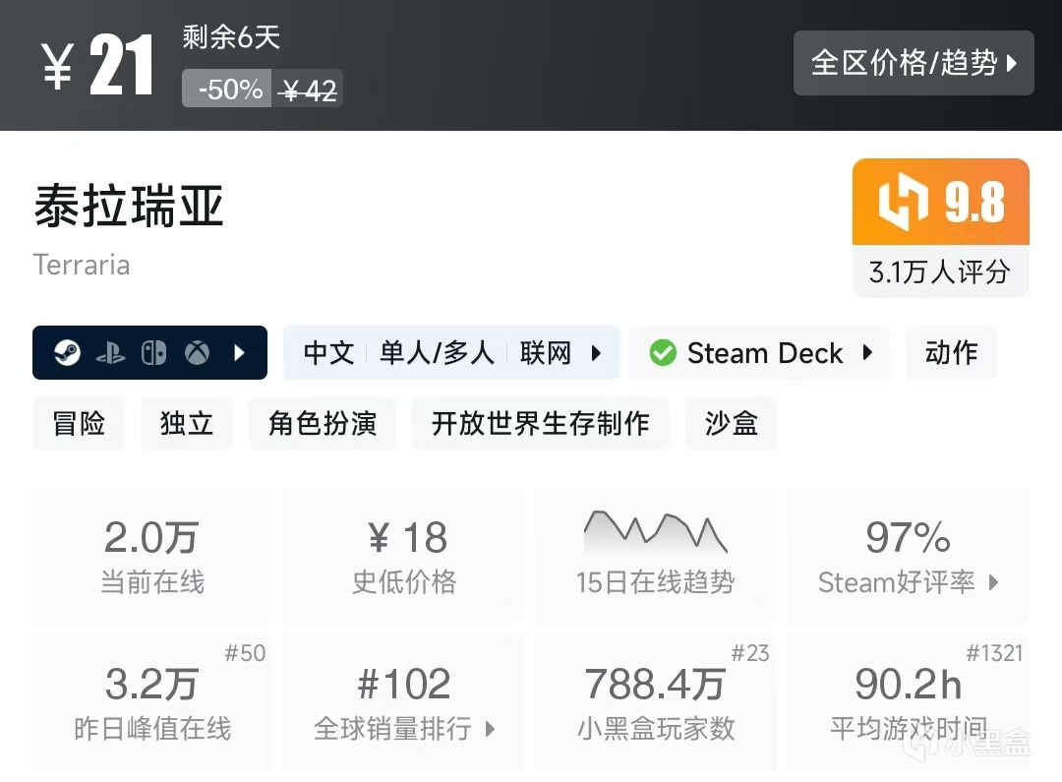Expand the platform list arrow
This screenshot has width=1062, height=782.
coord(239,352)
